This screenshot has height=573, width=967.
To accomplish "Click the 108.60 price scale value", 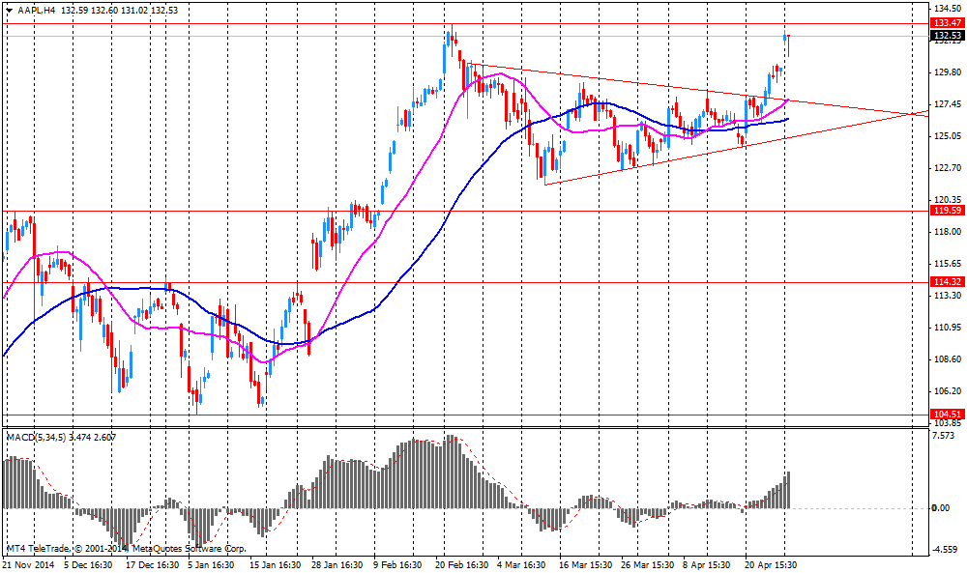I will pos(948,359).
